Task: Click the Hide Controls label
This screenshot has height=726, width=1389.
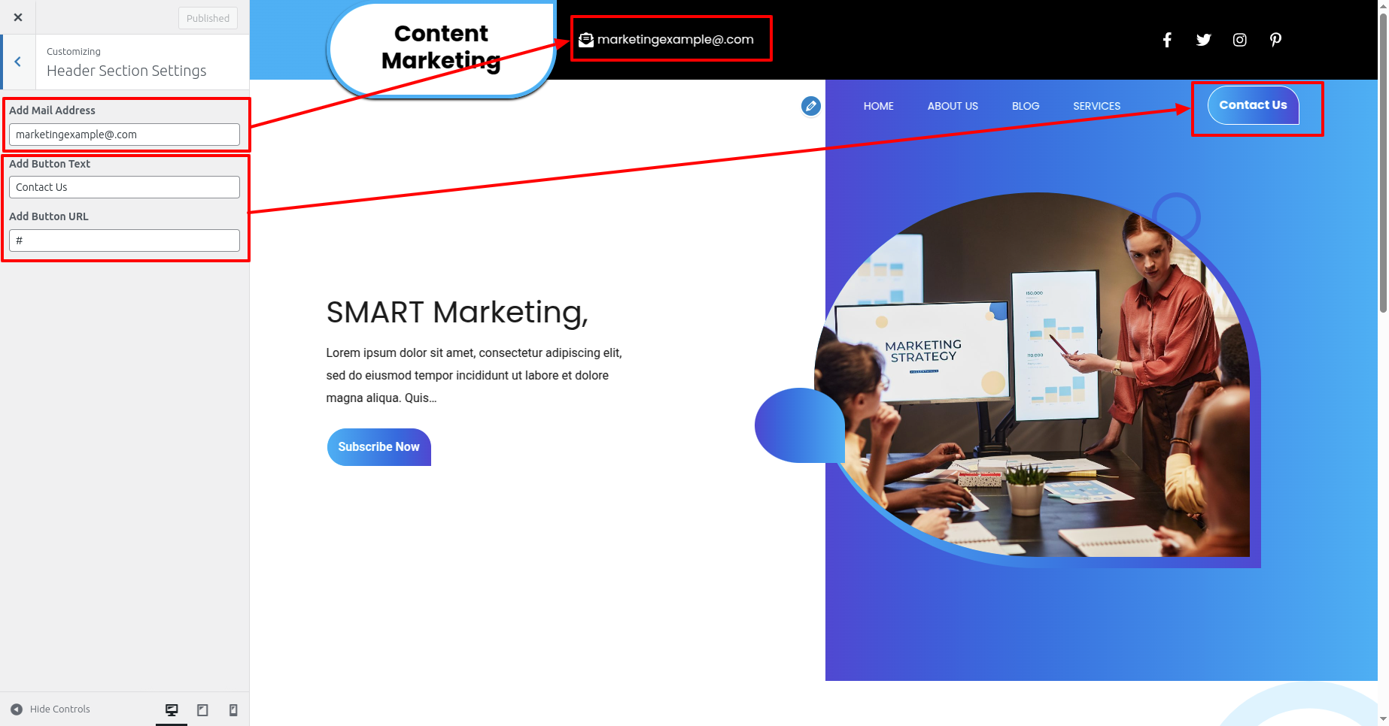Action: (59, 709)
